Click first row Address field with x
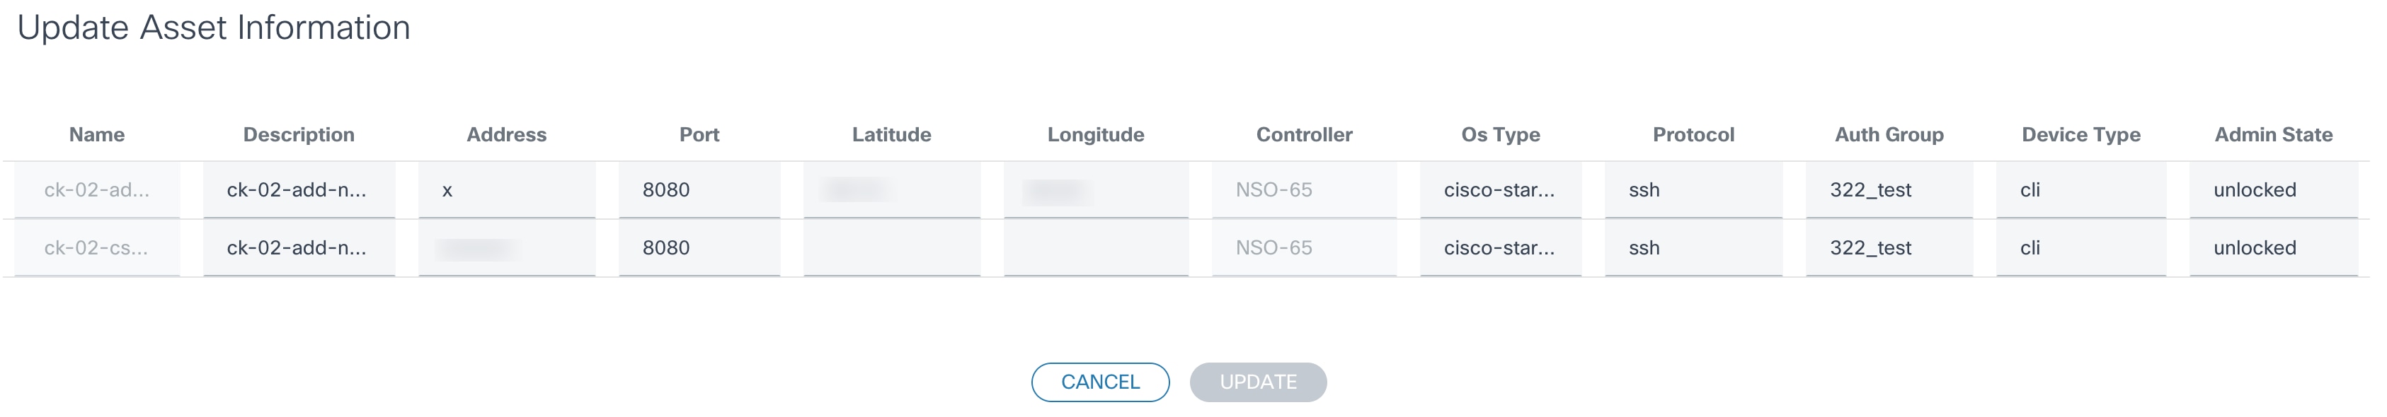The width and height of the screenshot is (2387, 417). tap(506, 189)
